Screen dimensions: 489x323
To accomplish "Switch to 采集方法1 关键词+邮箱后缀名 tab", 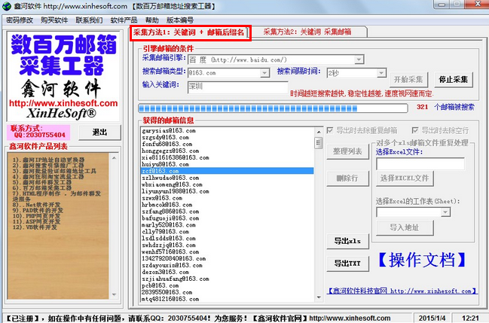I will coord(190,32).
